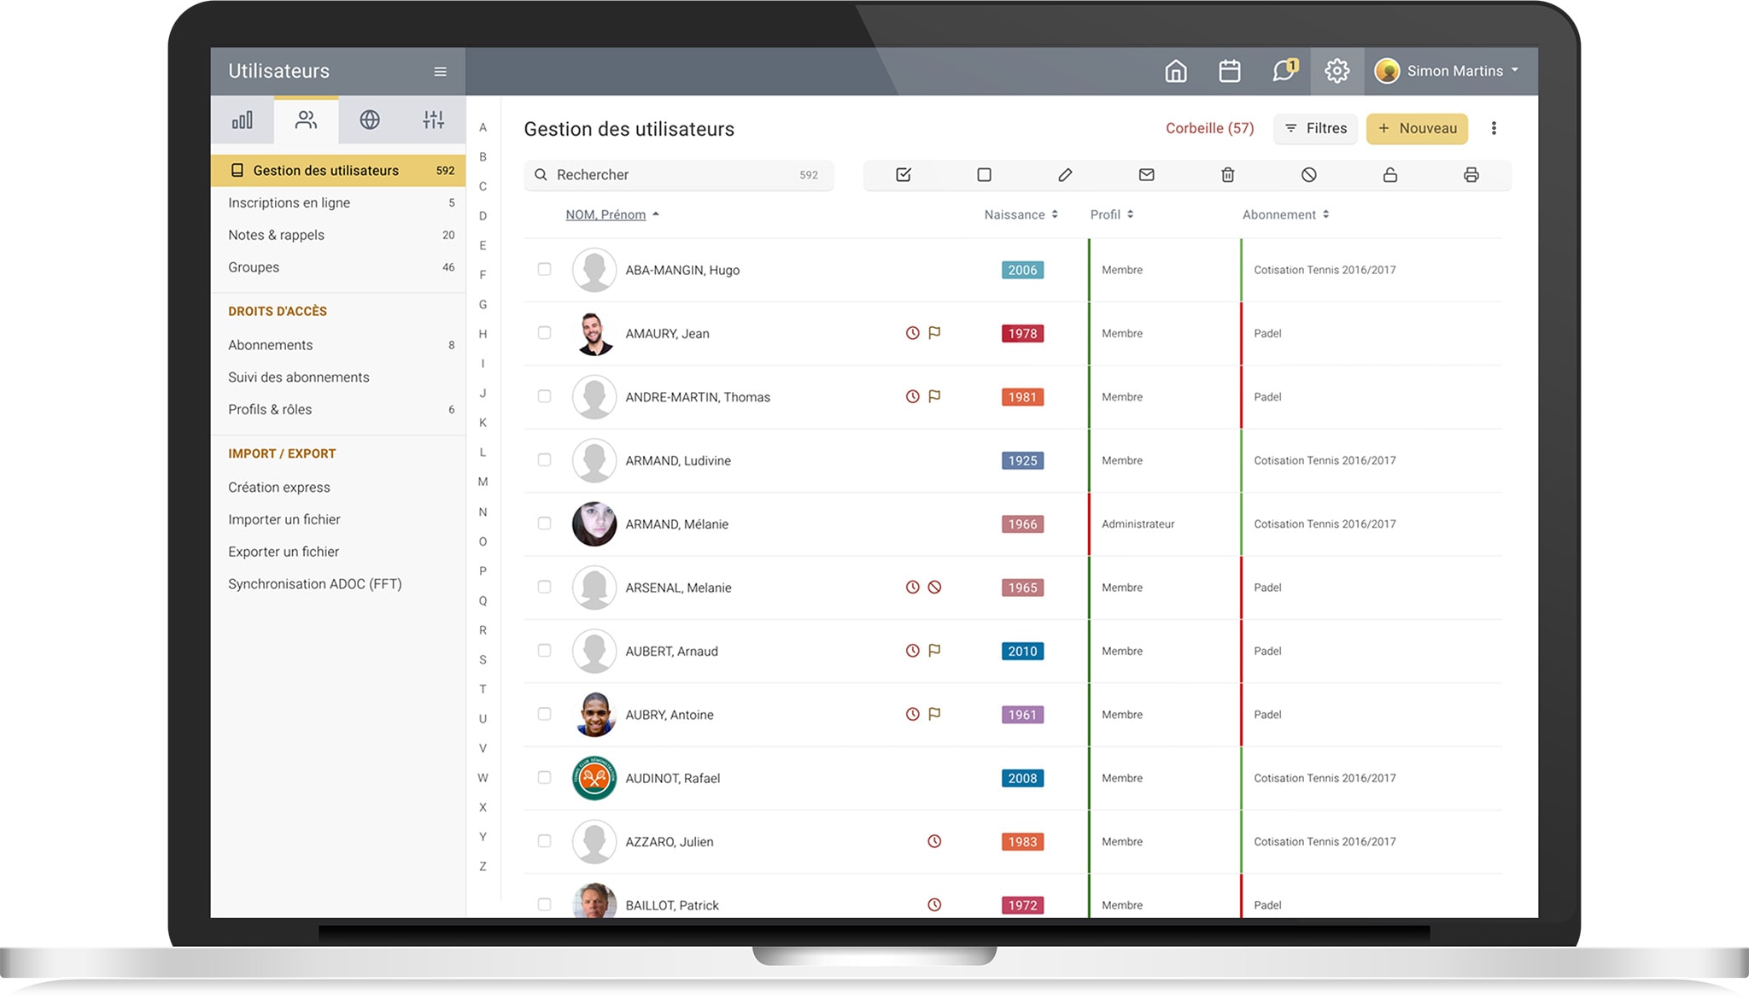Click the unlock padlock icon in the toolbar
1749x1000 pixels.
tap(1389, 175)
